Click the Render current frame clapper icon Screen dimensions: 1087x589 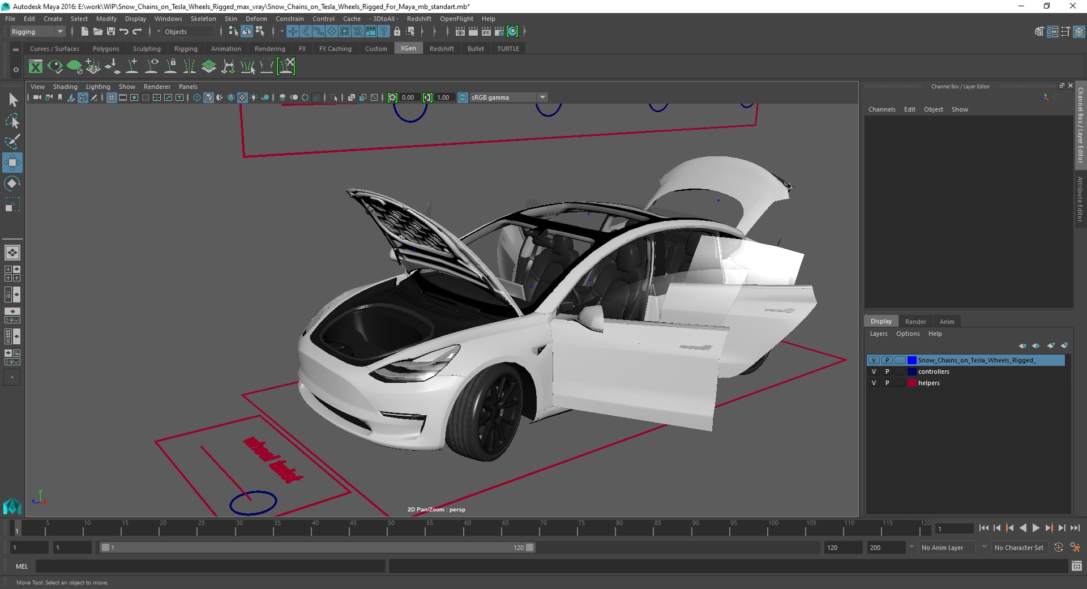[473, 32]
